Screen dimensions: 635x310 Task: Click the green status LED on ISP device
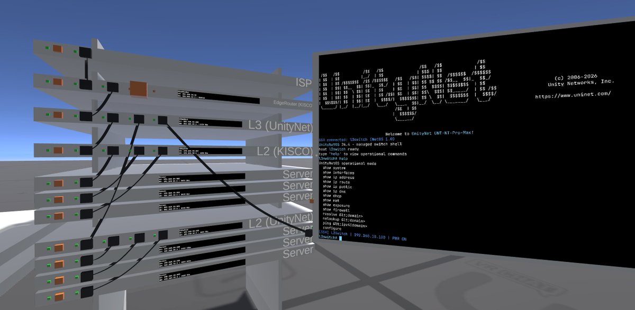tap(48, 49)
